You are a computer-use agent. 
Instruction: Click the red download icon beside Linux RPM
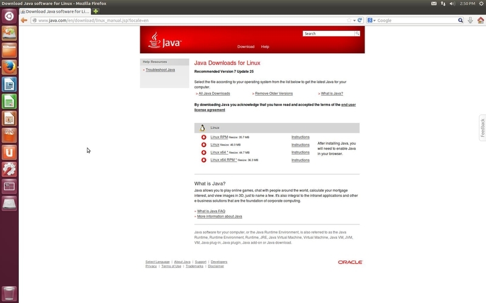pyautogui.click(x=204, y=138)
